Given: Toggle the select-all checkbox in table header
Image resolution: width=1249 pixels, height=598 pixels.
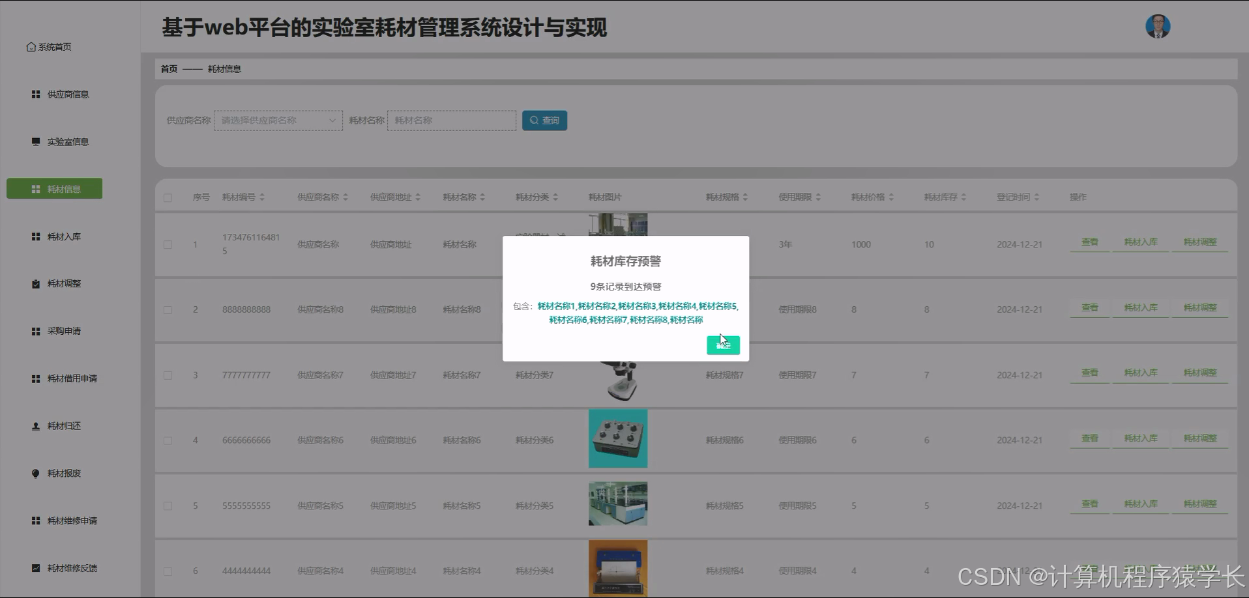Looking at the screenshot, I should 168,197.
